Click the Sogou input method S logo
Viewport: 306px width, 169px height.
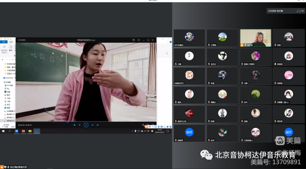(146, 127)
